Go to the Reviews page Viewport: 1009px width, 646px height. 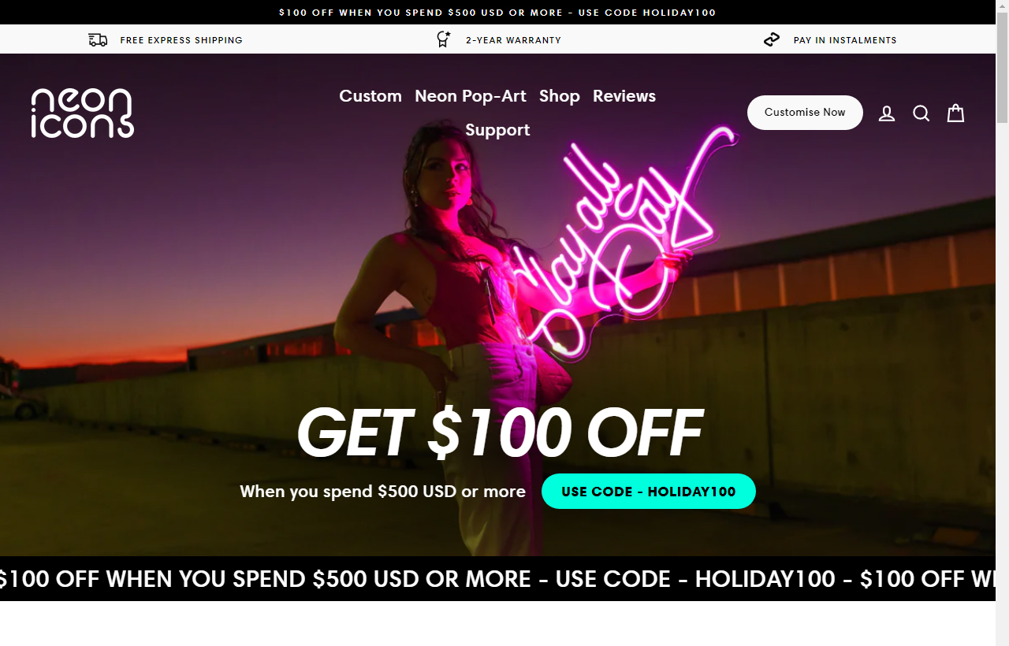point(624,96)
